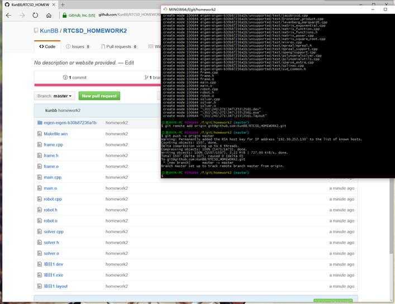Click the GitHub secure lock icon

point(64,15)
